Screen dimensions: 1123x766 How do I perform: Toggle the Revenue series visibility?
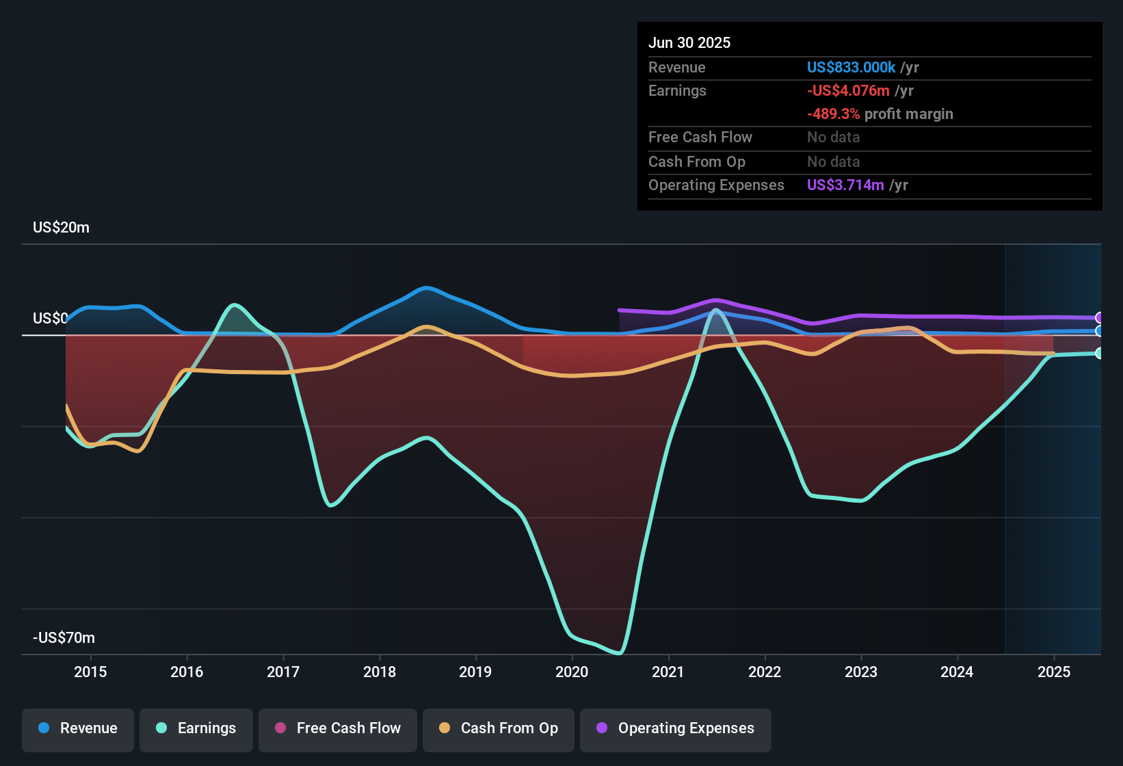point(77,728)
